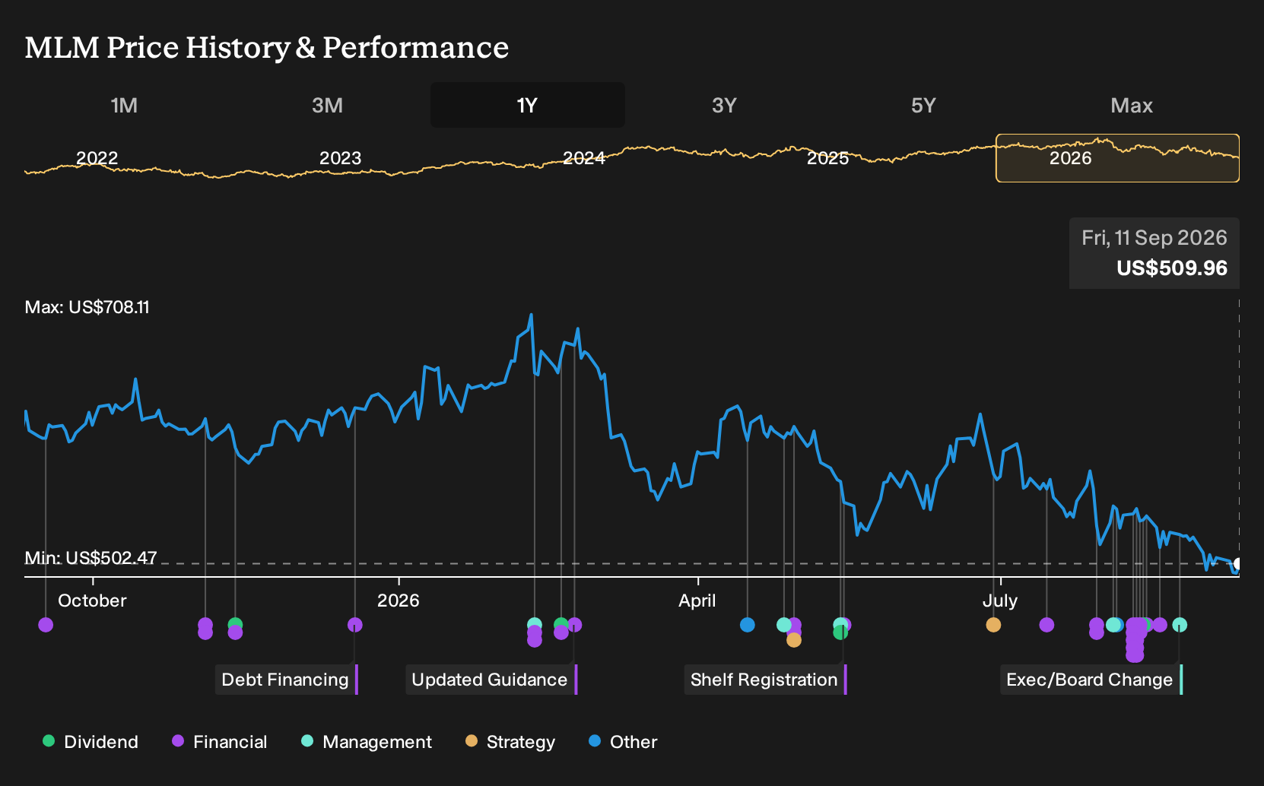Choose the 1Y time range tab
The height and width of the screenshot is (786, 1264).
tap(528, 105)
